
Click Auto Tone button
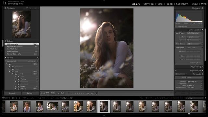click(191, 47)
